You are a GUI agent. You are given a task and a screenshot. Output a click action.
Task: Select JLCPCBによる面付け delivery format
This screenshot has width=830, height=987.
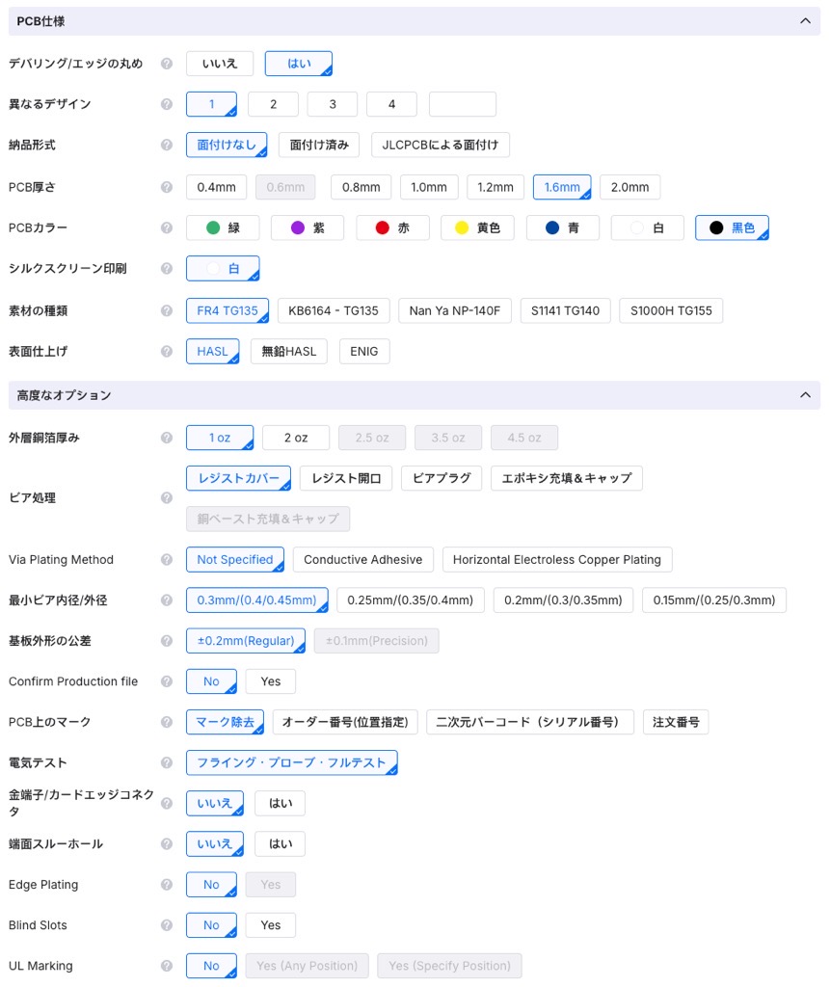pyautogui.click(x=440, y=145)
